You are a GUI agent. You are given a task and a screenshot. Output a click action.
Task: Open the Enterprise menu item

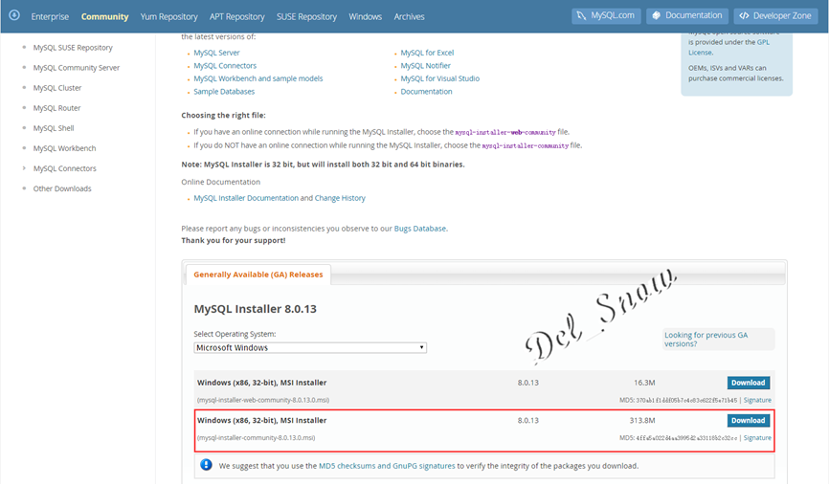point(50,16)
